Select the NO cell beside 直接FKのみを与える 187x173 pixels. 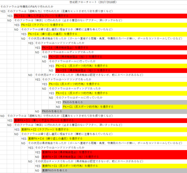pyautogui.click(x=38, y=171)
